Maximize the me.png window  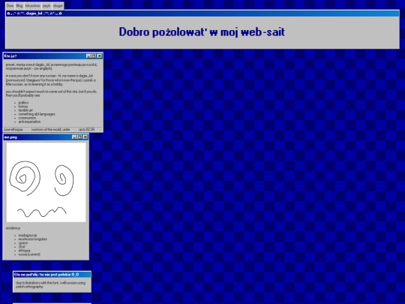(79, 137)
